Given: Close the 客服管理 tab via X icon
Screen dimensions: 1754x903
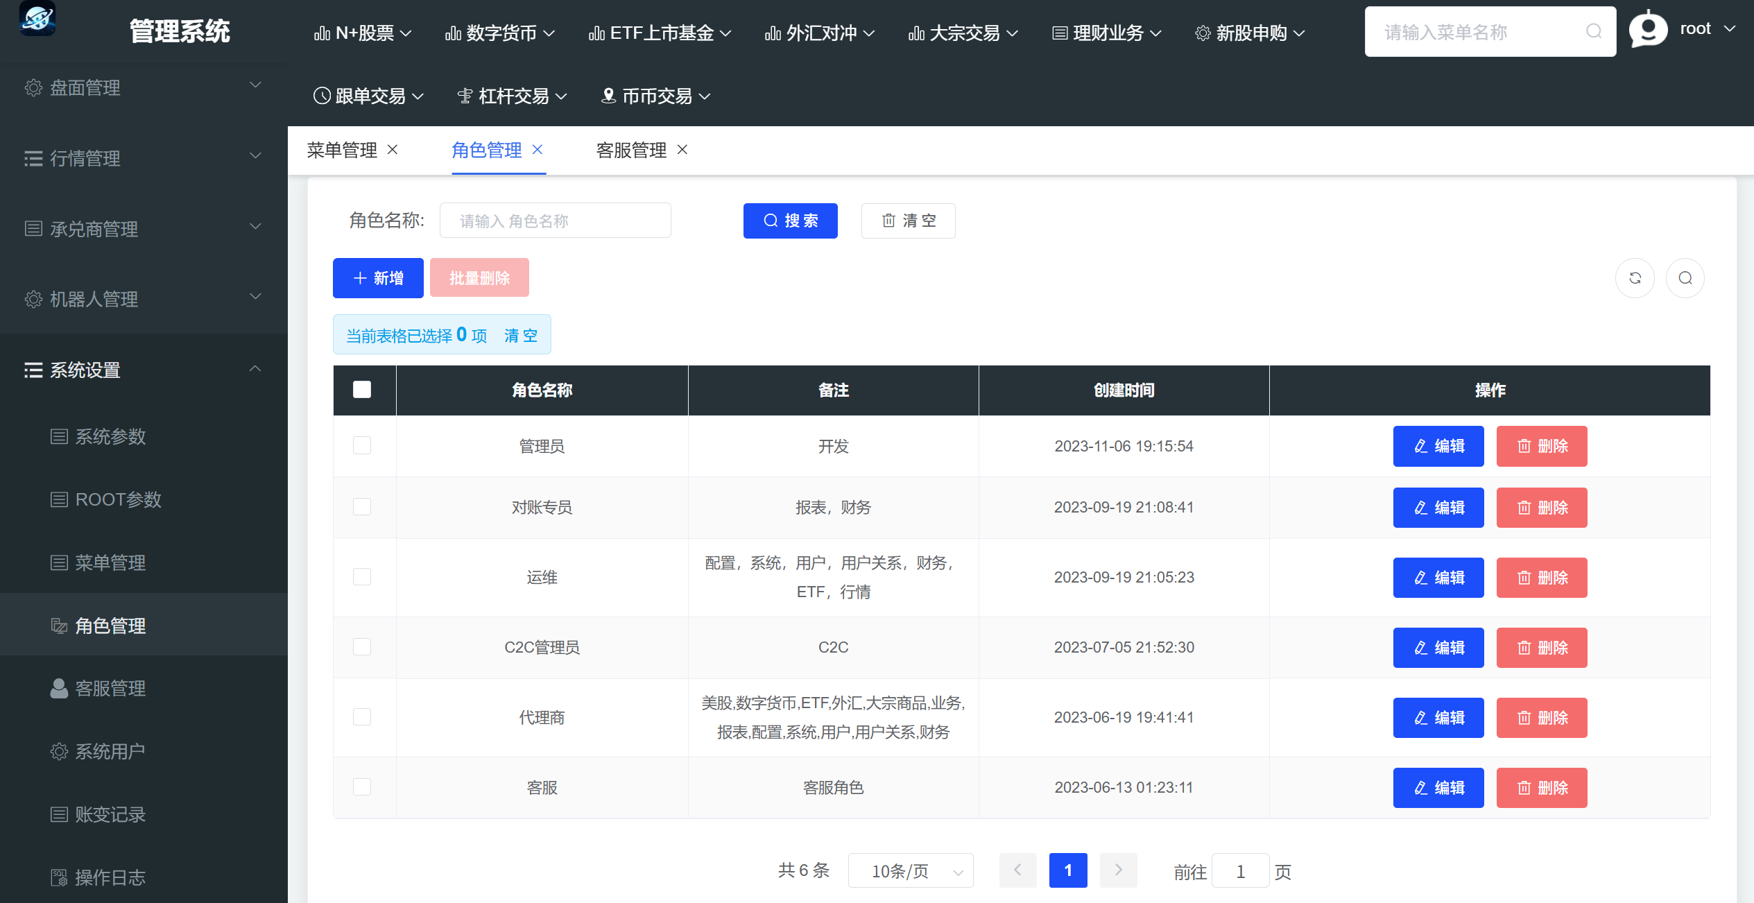Looking at the screenshot, I should click(682, 149).
